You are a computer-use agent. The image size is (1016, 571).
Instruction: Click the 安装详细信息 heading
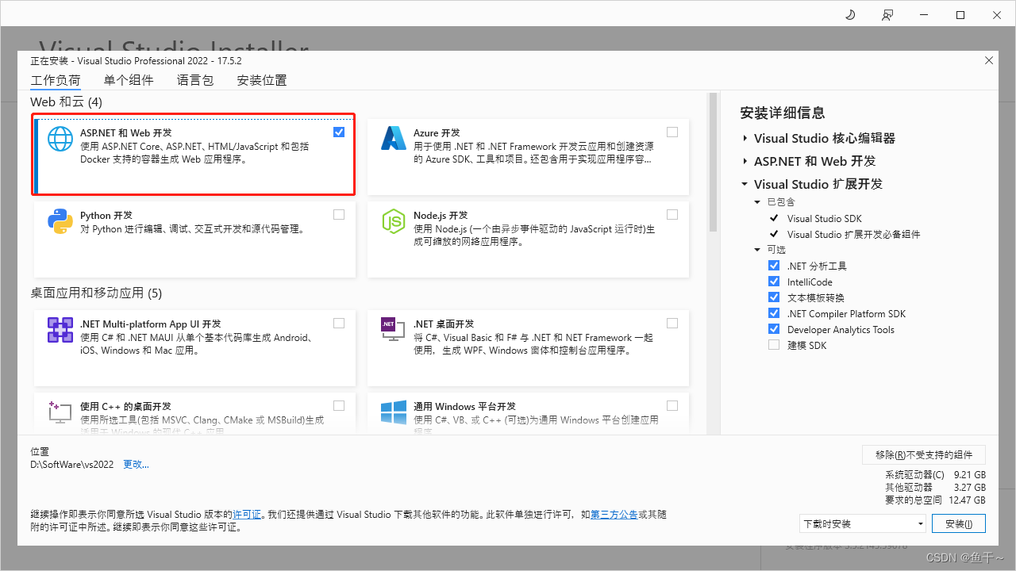(x=783, y=113)
